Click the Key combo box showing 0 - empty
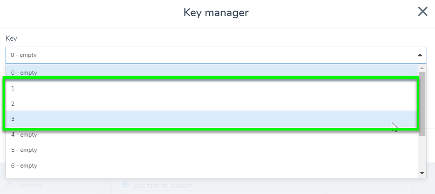The width and height of the screenshot is (435, 194). (216, 55)
